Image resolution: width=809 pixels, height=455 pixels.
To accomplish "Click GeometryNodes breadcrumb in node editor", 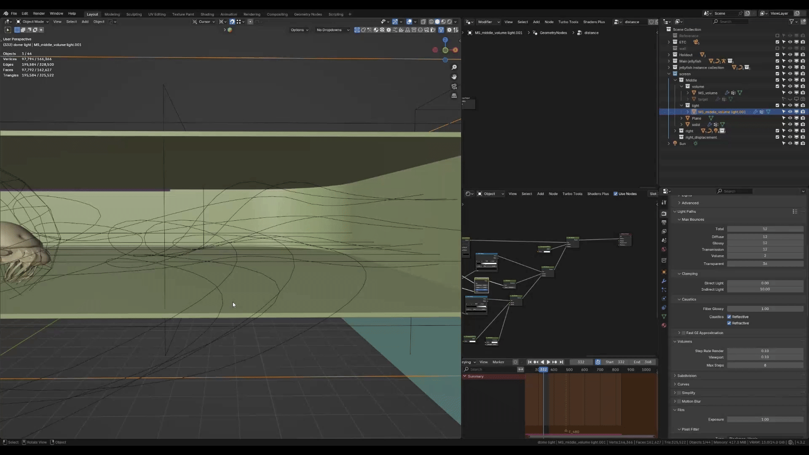I will pyautogui.click(x=553, y=33).
